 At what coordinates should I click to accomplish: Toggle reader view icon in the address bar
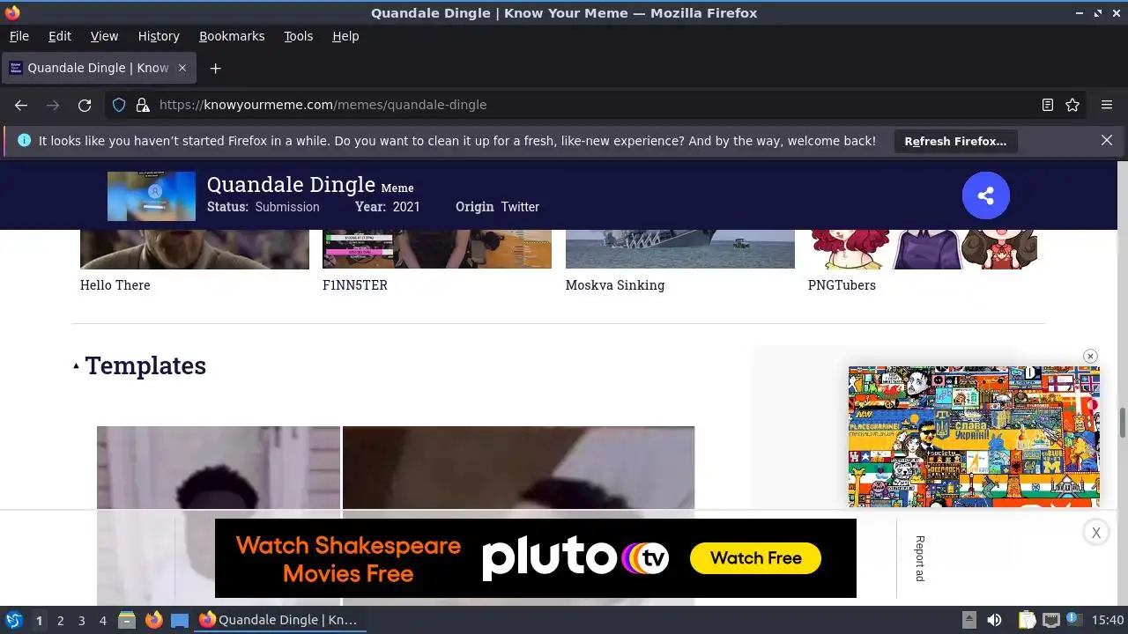point(1048,105)
